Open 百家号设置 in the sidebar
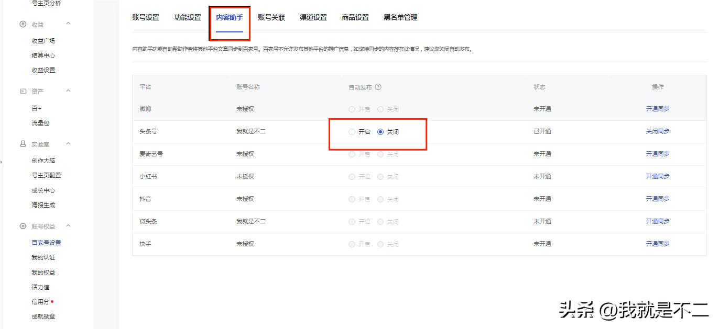Image resolution: width=719 pixels, height=329 pixels. [46, 243]
